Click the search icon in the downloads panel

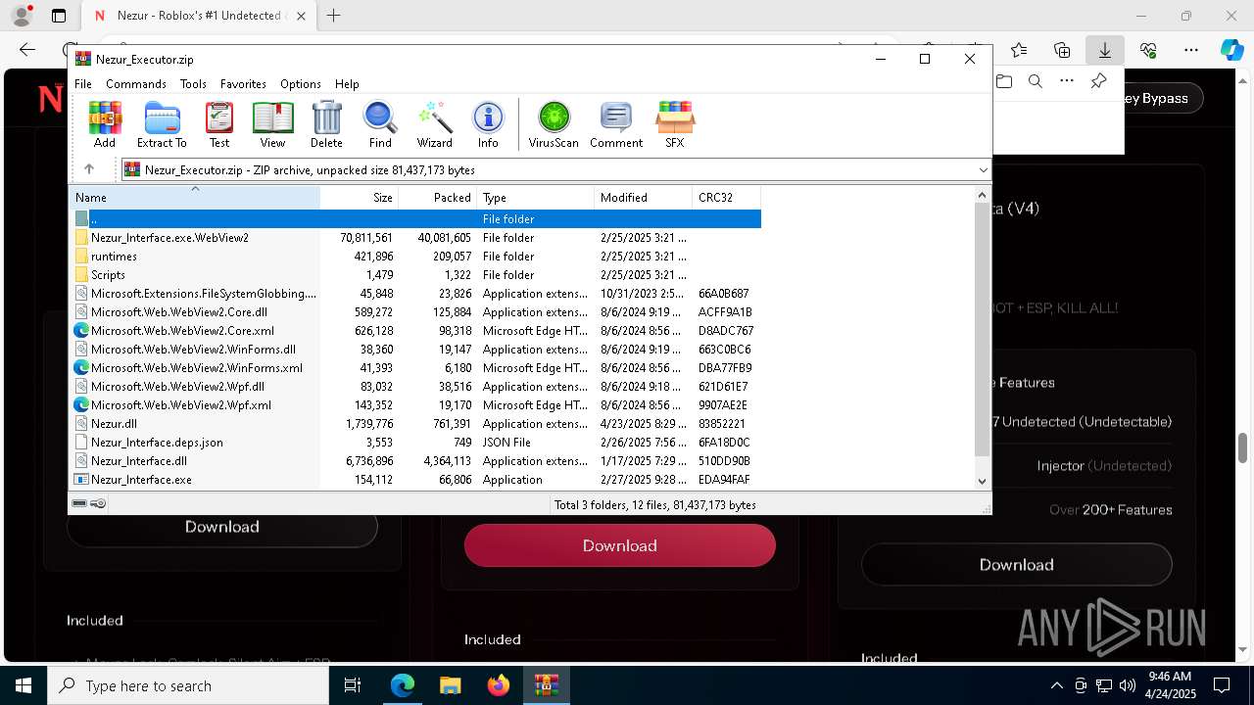(1036, 81)
